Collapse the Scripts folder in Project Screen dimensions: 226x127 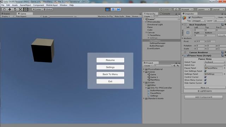144,83
